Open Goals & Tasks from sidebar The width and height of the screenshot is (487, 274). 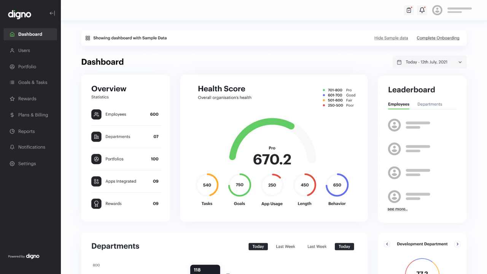(33, 82)
